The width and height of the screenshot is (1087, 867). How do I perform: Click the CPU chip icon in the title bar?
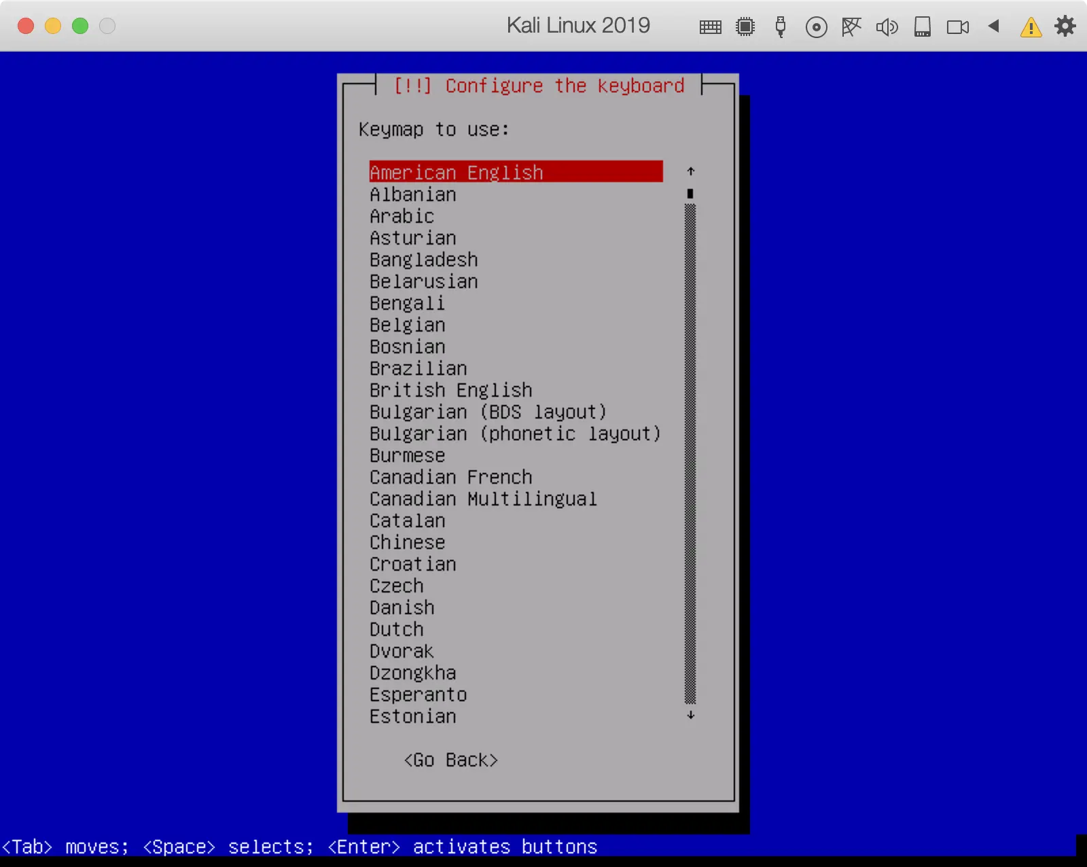click(745, 27)
